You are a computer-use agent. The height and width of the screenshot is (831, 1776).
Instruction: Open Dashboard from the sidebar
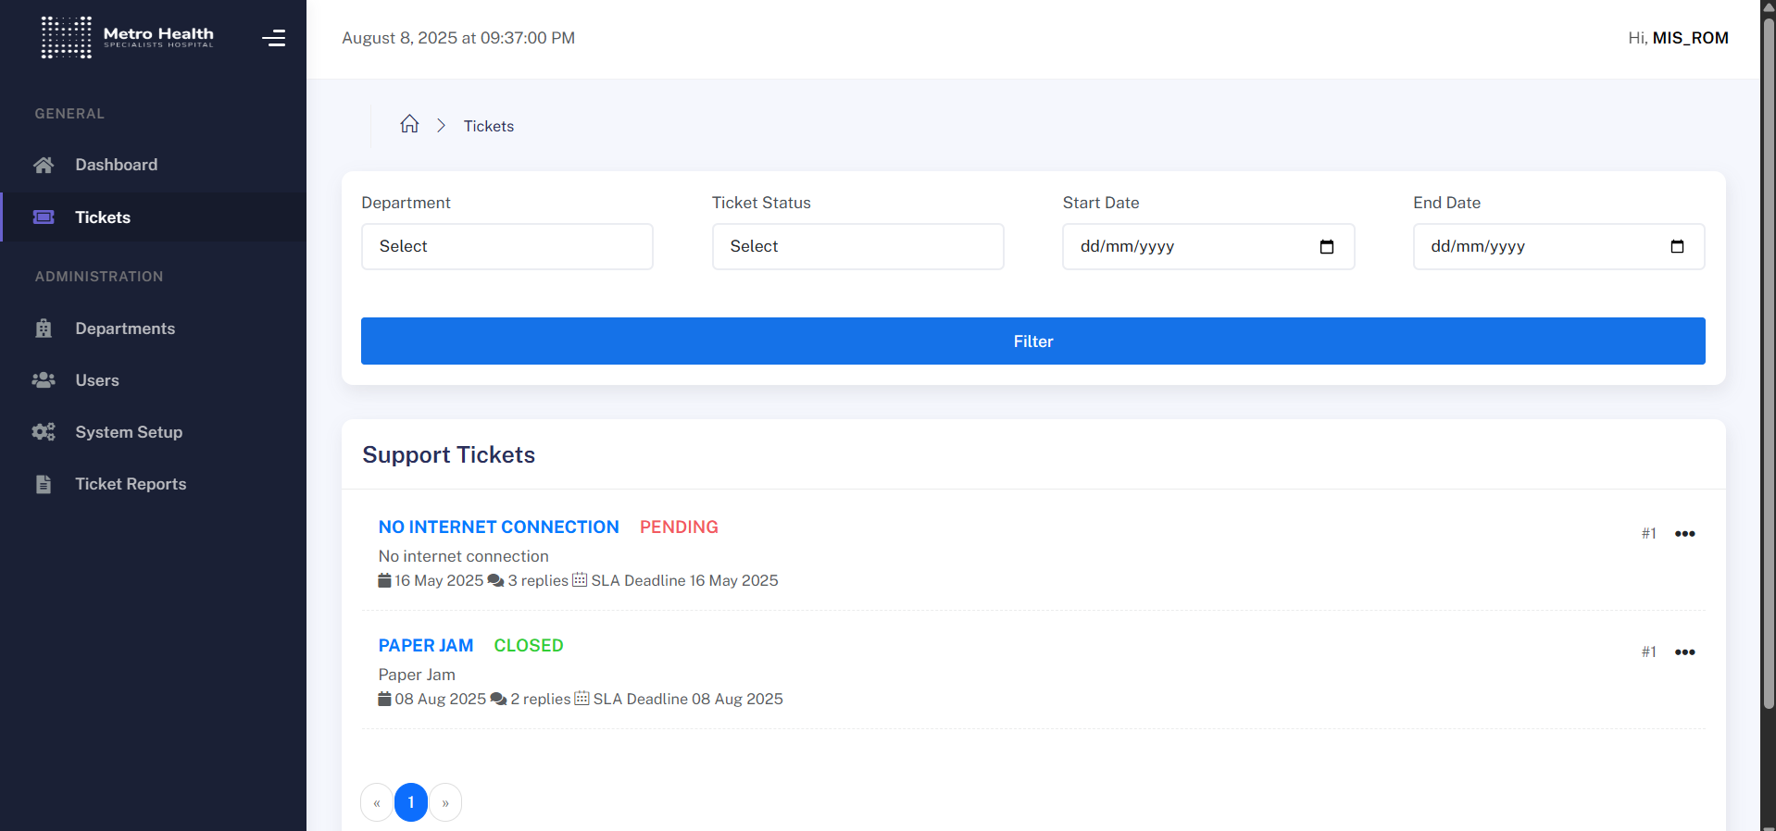[x=116, y=165]
